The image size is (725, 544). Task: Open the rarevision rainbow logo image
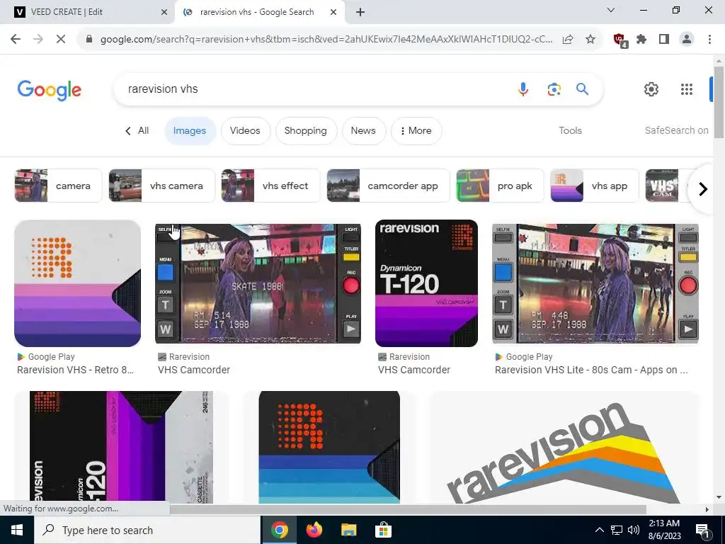point(564,448)
